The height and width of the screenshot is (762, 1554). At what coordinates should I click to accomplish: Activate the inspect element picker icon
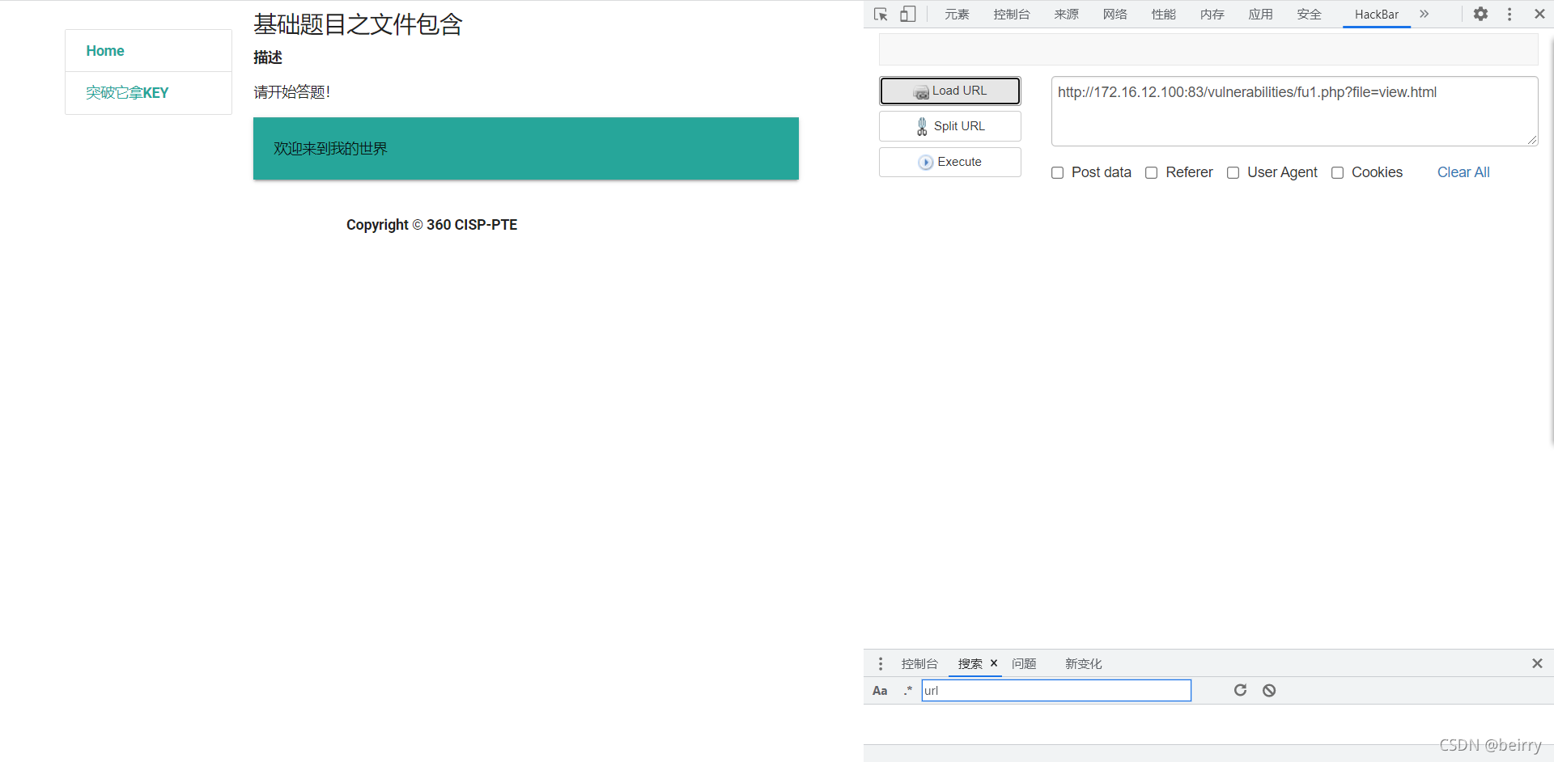[881, 15]
